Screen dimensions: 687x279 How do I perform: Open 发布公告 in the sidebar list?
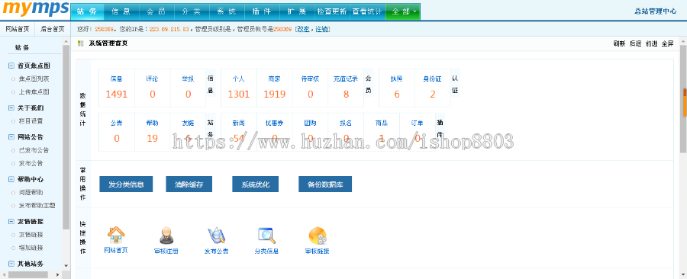click(x=31, y=164)
